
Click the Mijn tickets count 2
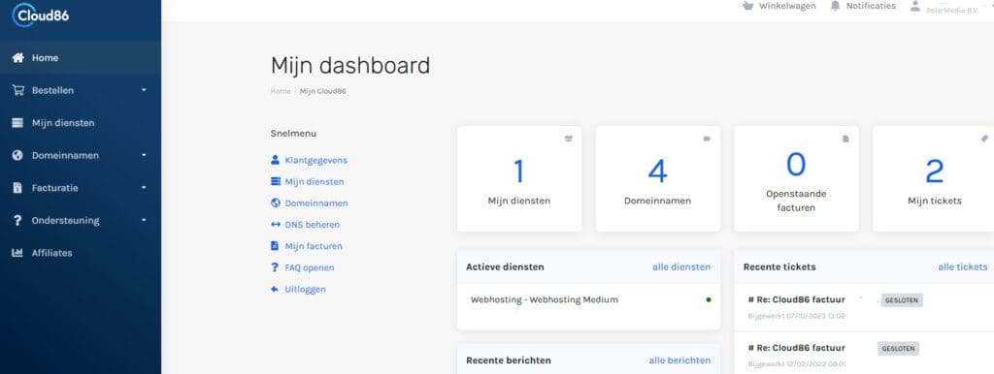click(935, 171)
